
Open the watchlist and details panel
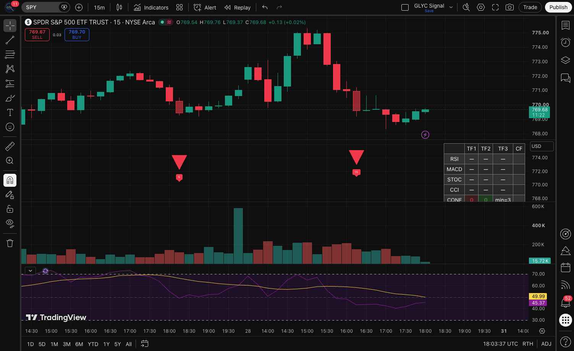click(565, 25)
